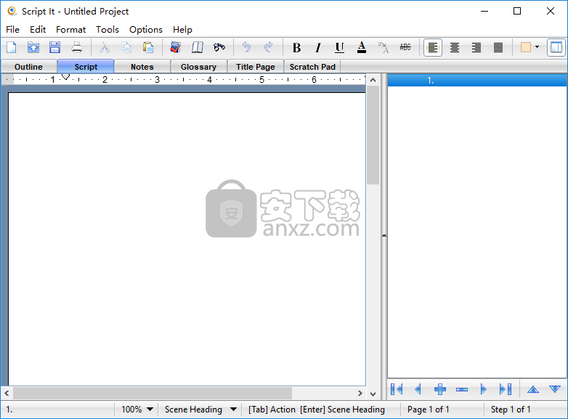Justify the text alignment
Screen dimensions: 568x419
pos(498,47)
